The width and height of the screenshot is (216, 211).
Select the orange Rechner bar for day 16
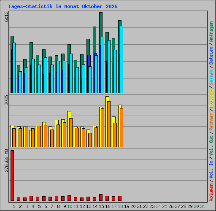click(x=109, y=124)
